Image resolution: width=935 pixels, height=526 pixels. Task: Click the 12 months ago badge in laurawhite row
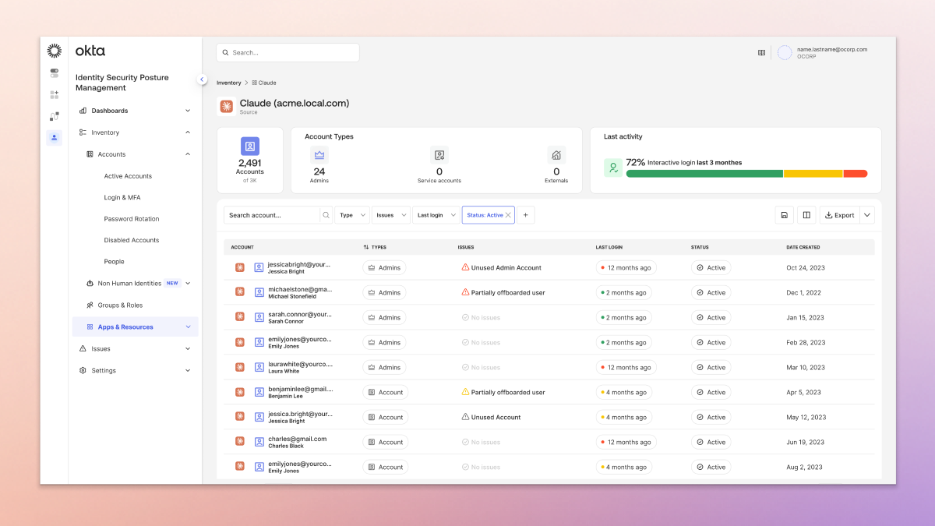tap(626, 367)
